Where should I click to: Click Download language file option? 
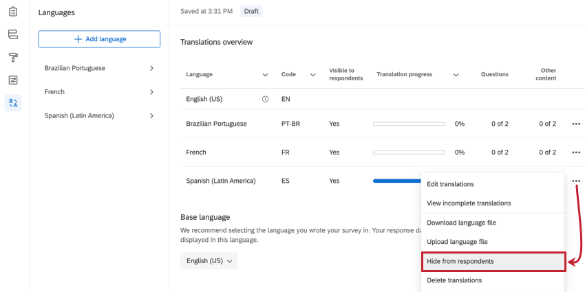[x=493, y=223]
